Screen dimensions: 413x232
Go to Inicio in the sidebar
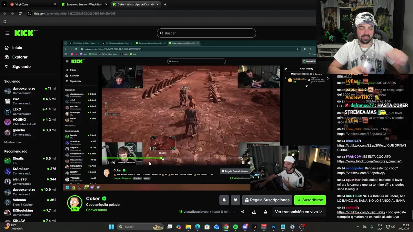(17, 48)
